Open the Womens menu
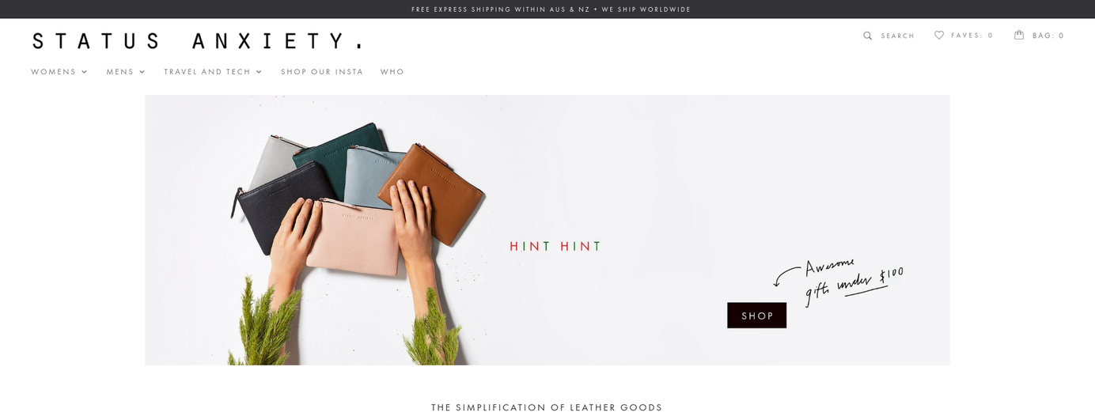Image resolution: width=1095 pixels, height=416 pixels. click(x=54, y=72)
